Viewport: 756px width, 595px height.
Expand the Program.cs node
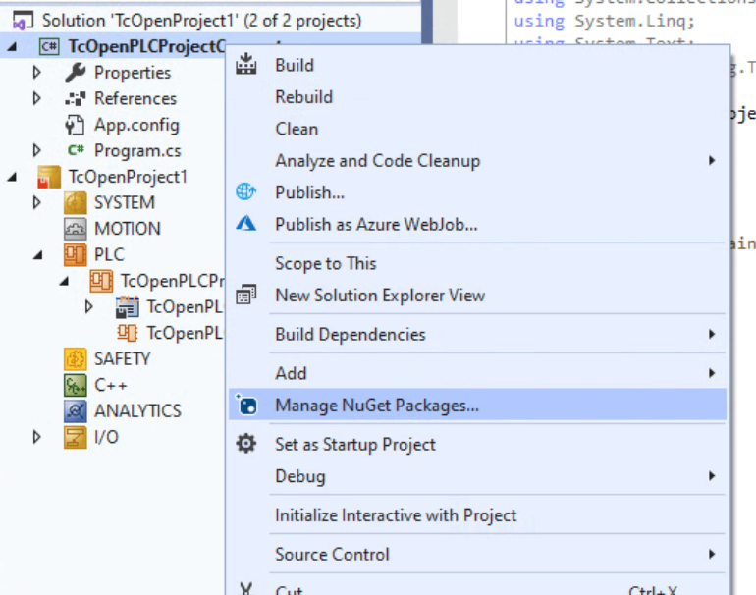(x=36, y=150)
